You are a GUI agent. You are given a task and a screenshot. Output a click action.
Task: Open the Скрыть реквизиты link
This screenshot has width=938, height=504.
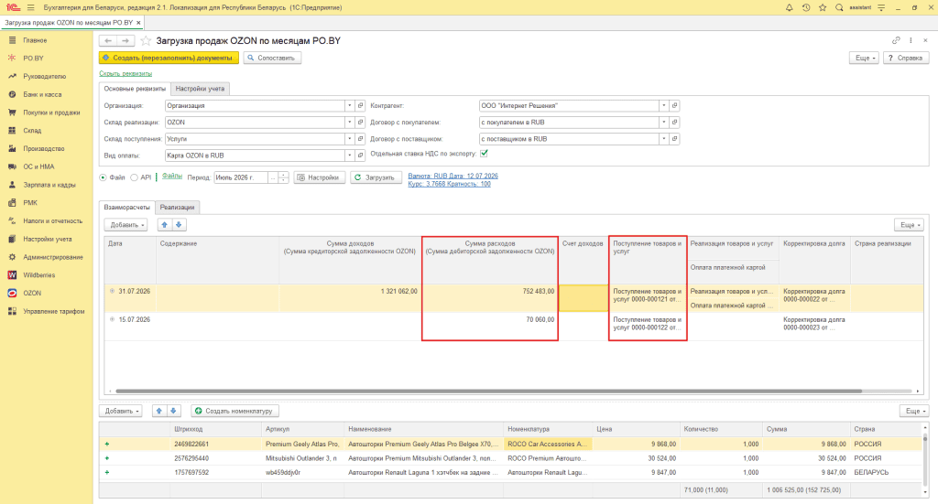click(125, 73)
